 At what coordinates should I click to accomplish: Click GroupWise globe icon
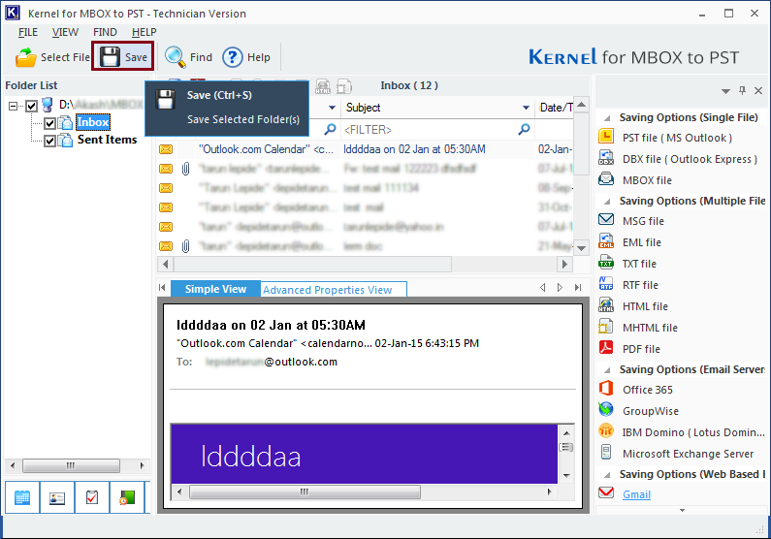pyautogui.click(x=606, y=409)
